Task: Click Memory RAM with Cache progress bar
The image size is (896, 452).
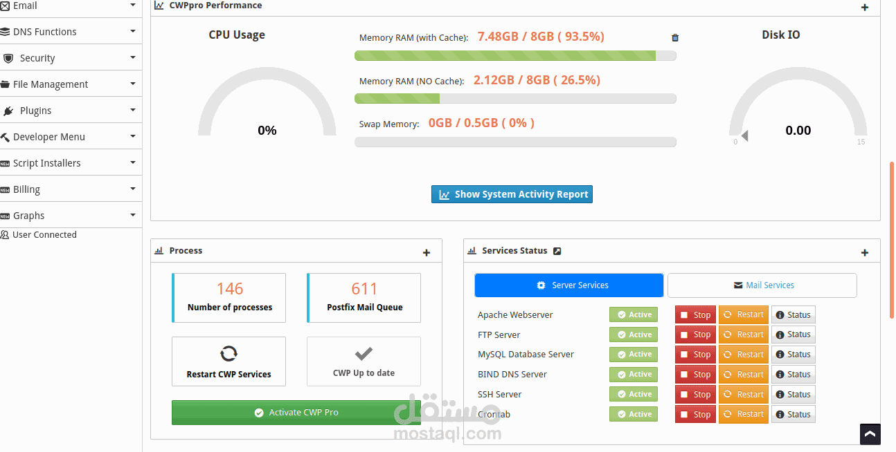Action: [x=515, y=55]
